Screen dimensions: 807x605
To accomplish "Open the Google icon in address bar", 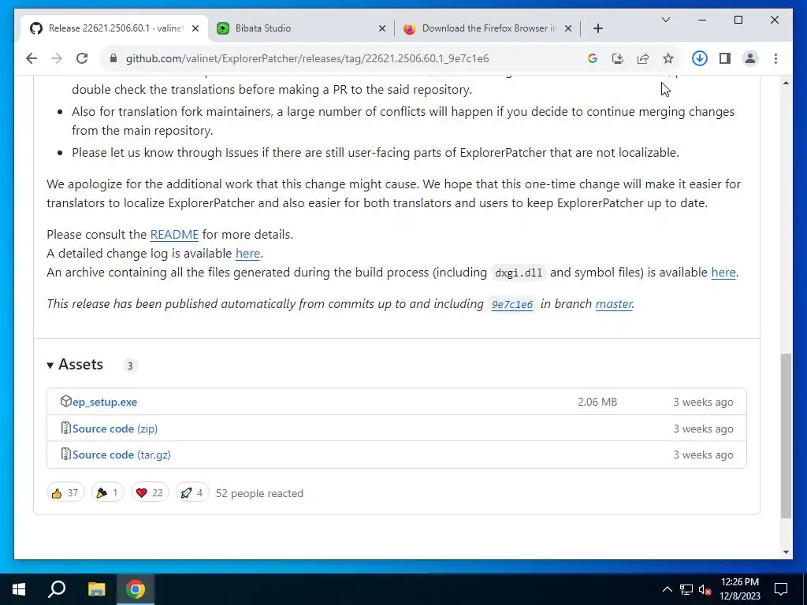I will point(593,58).
